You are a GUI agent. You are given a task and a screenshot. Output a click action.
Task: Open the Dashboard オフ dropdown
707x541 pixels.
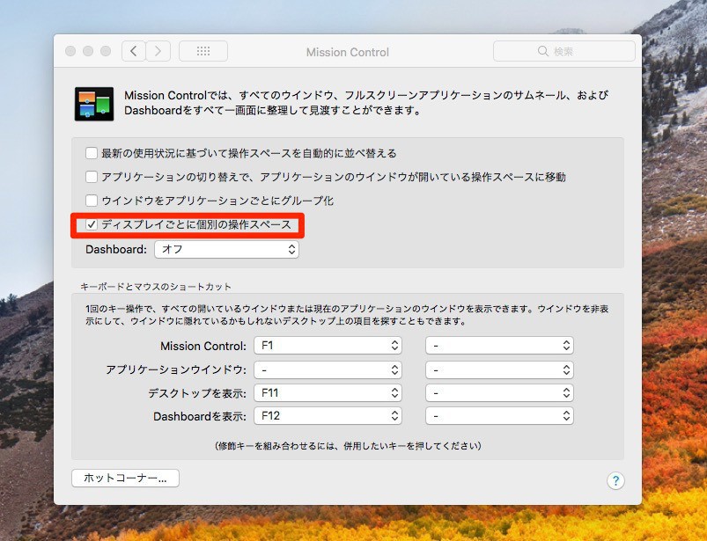coord(226,250)
